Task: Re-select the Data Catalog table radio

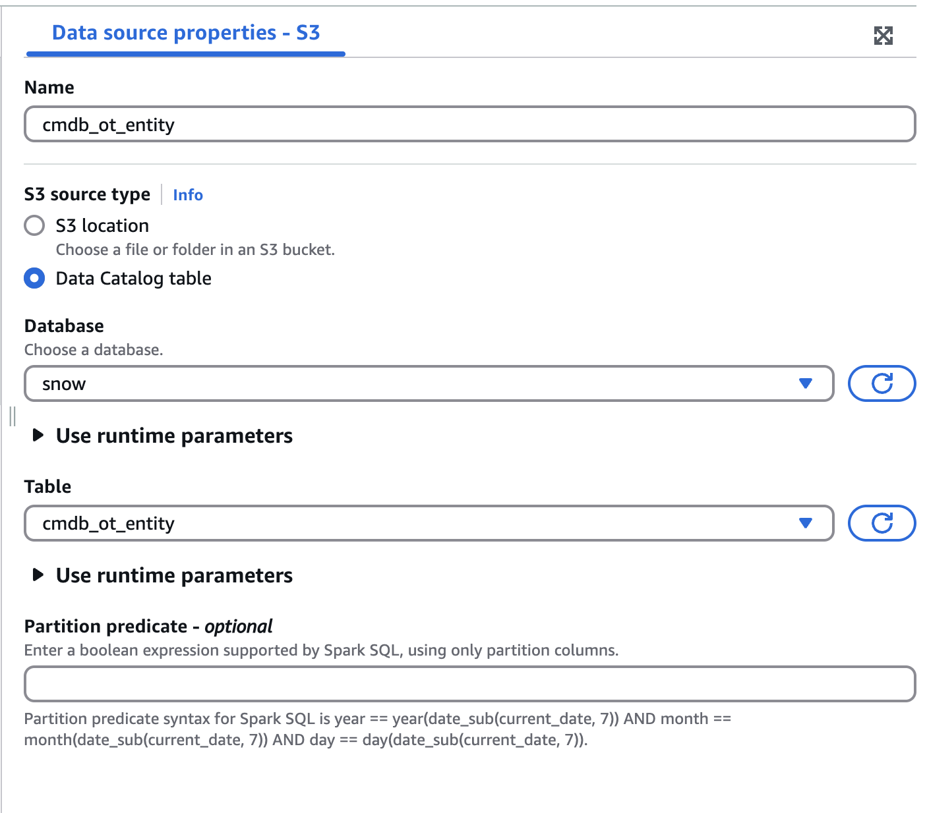Action: [x=34, y=278]
